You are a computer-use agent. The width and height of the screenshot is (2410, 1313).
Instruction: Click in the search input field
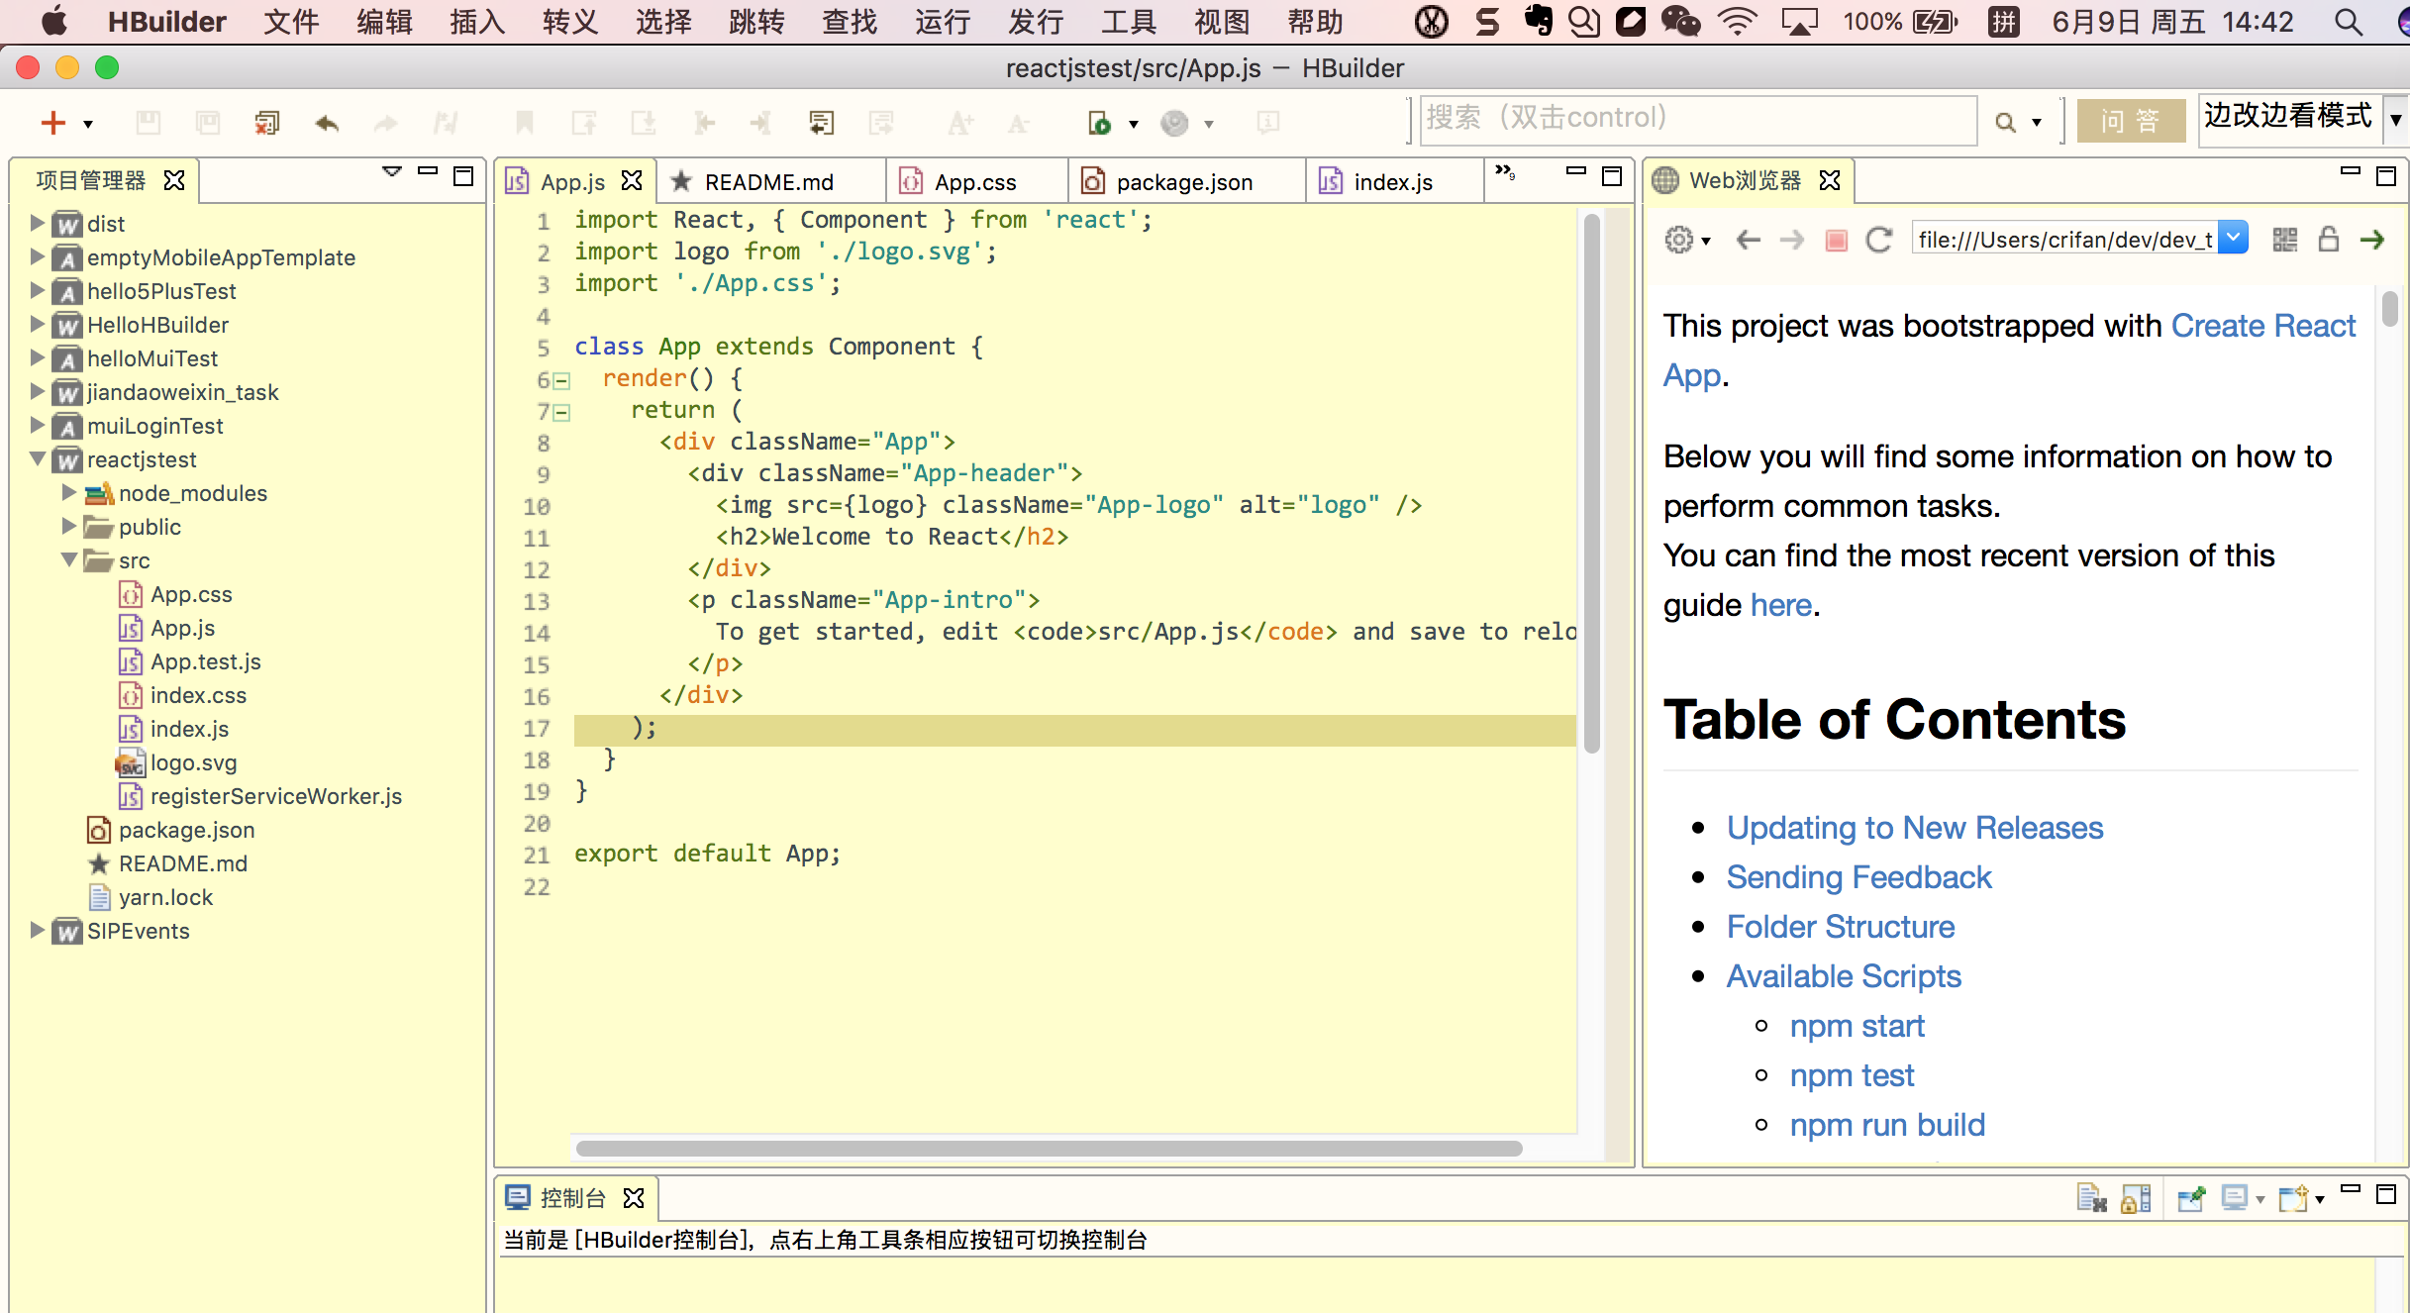[x=1697, y=120]
